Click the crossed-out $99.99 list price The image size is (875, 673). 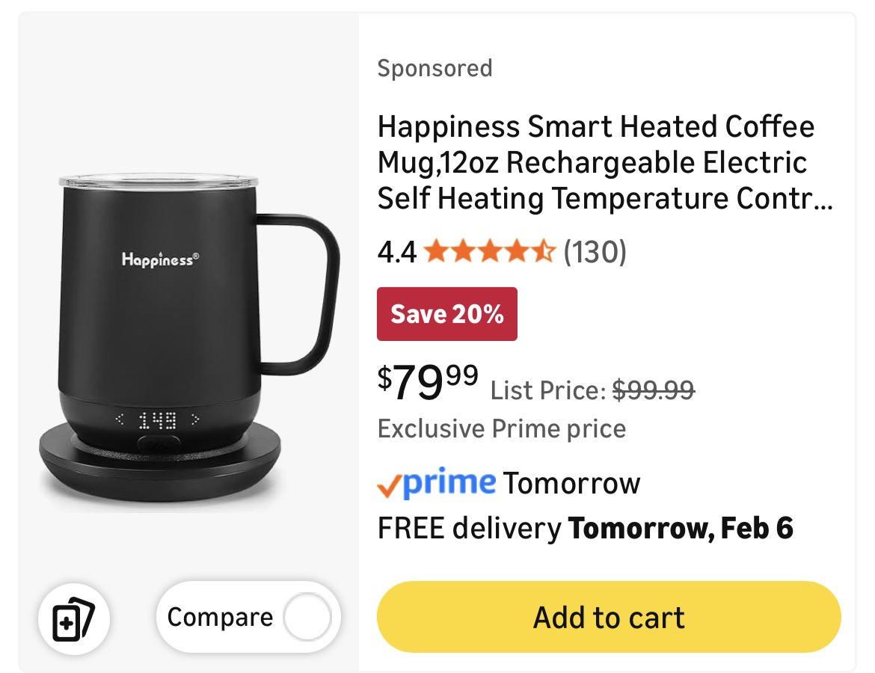click(653, 390)
